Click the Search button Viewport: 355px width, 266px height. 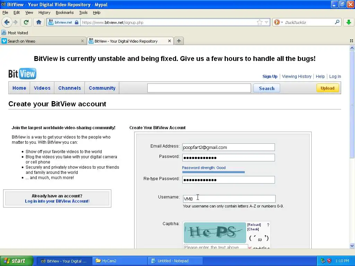point(267,88)
